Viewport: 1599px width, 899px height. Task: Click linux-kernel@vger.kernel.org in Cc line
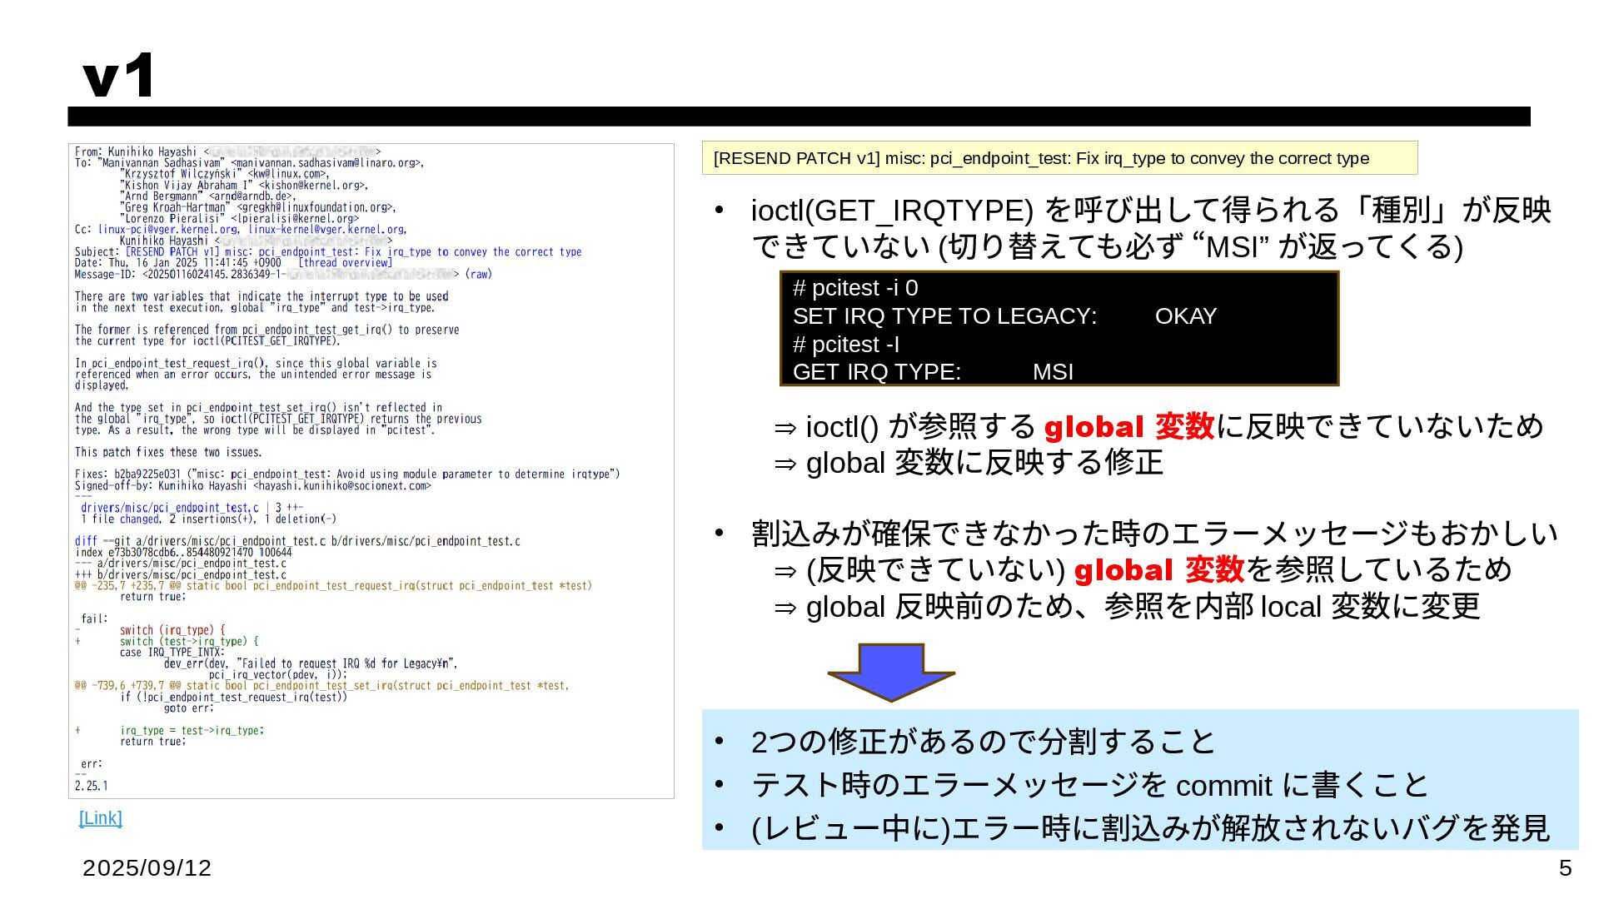click(326, 230)
